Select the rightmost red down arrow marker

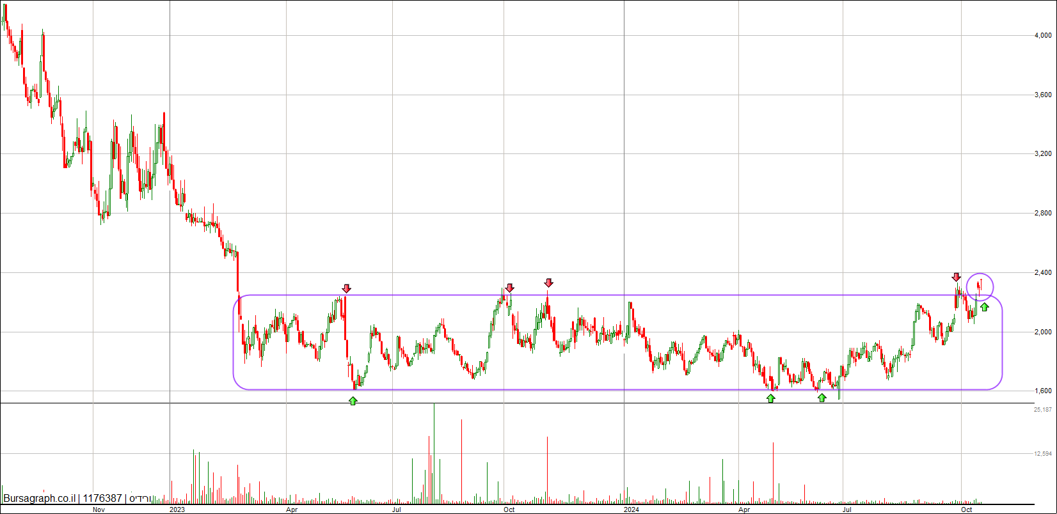pos(956,277)
